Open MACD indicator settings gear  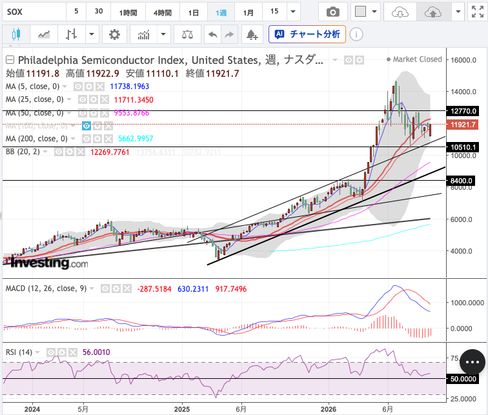(116, 288)
